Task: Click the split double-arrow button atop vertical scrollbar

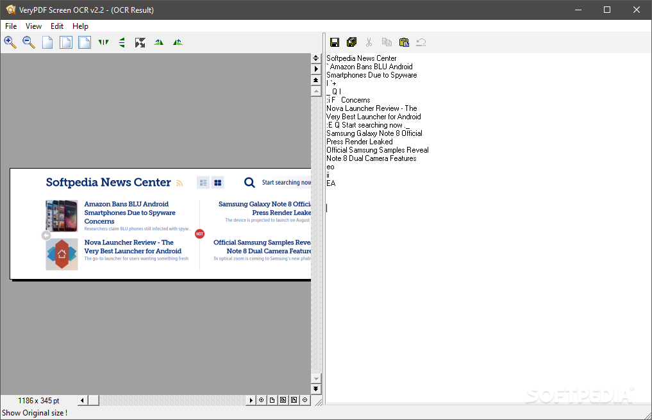Action: click(315, 58)
